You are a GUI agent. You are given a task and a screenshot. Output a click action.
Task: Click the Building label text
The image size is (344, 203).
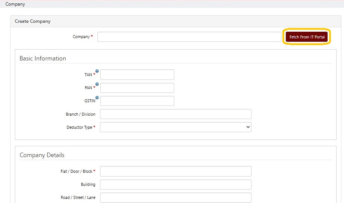pyautogui.click(x=88, y=184)
